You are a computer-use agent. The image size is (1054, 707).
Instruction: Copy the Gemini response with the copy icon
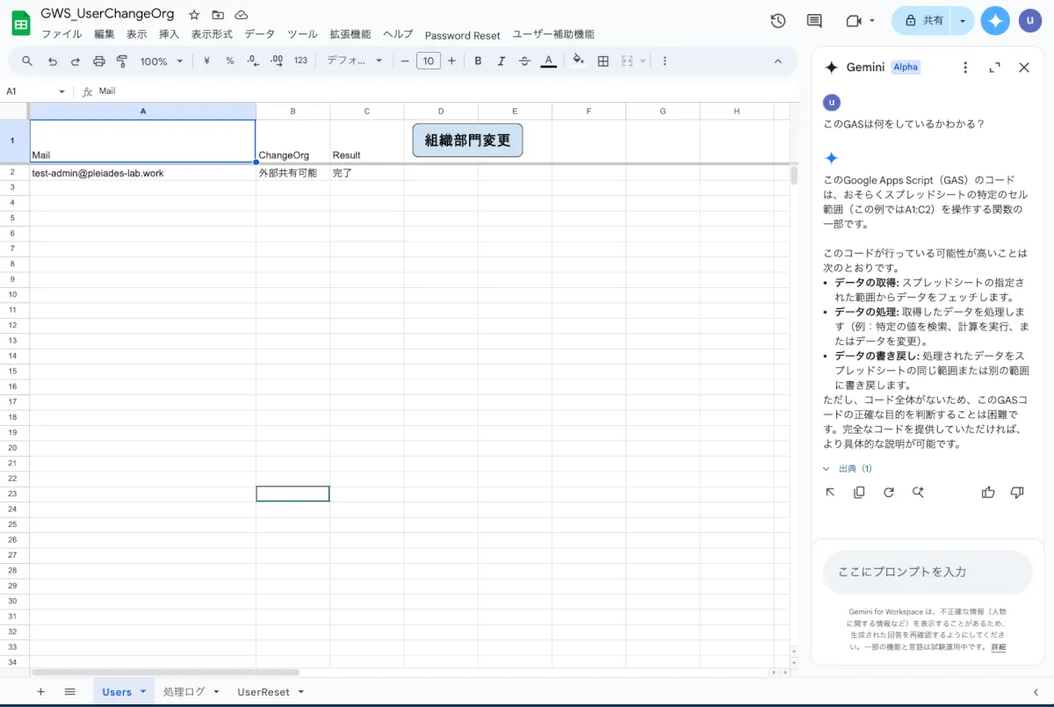pos(859,493)
